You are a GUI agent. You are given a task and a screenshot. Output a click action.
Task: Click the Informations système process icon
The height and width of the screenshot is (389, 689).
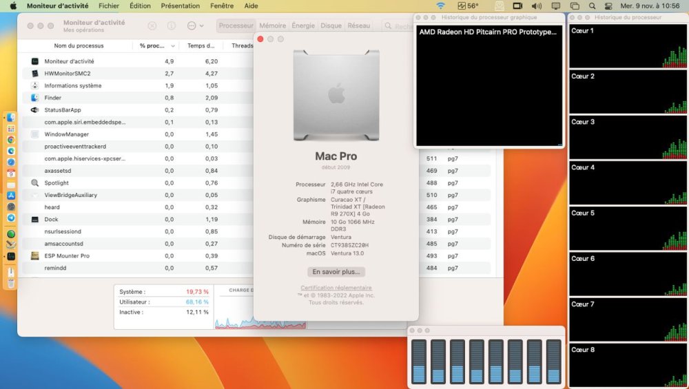(34, 85)
